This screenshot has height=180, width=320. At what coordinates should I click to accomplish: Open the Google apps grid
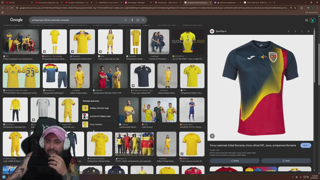tap(306, 20)
